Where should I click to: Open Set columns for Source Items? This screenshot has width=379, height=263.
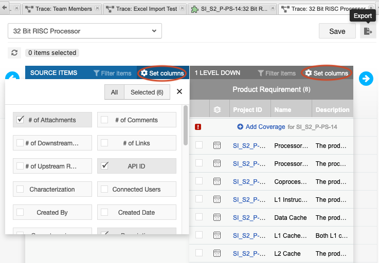tap(162, 73)
